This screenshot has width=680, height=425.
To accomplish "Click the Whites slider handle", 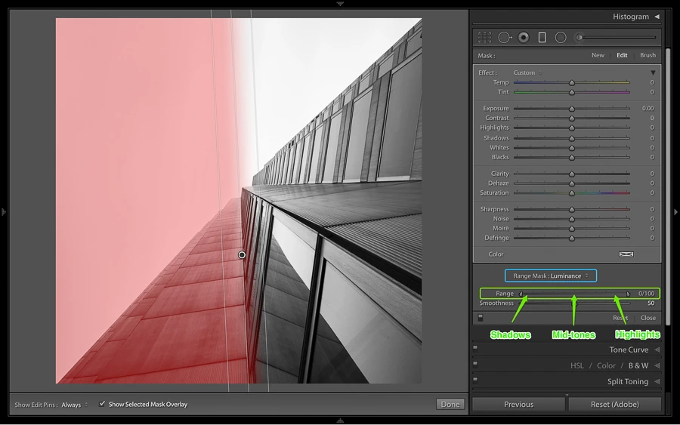I will pos(572,148).
